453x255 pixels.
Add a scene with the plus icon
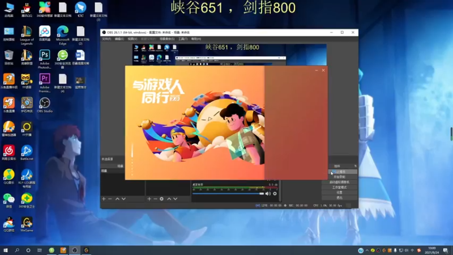[x=104, y=199]
